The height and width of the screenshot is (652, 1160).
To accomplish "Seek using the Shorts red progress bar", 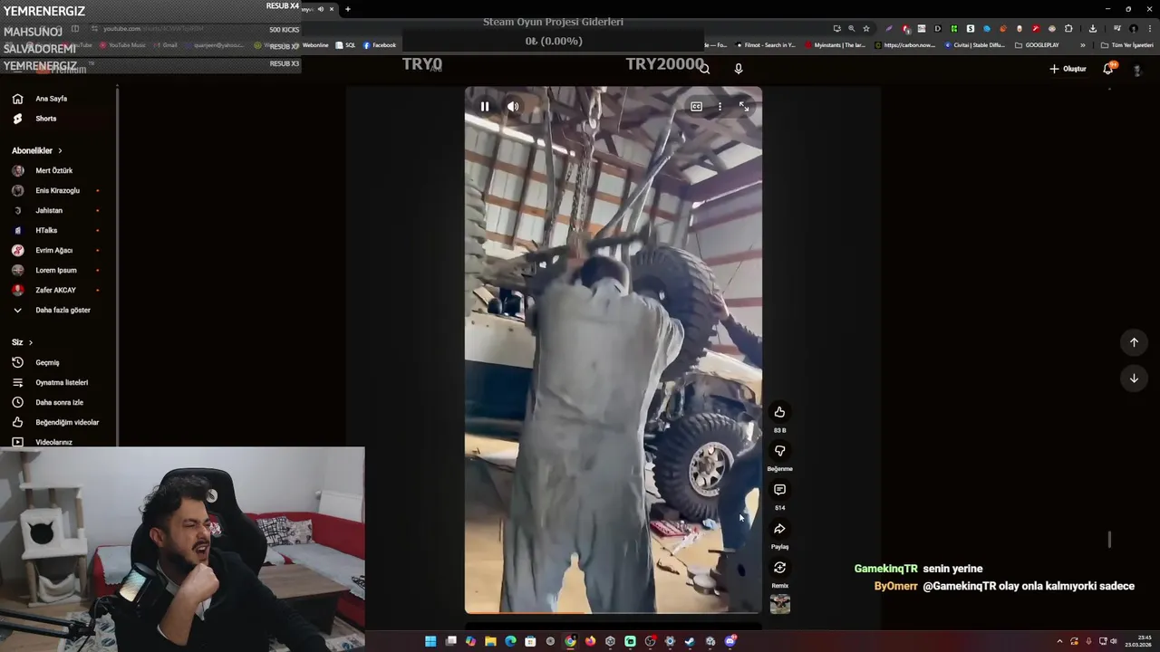I will tap(614, 613).
